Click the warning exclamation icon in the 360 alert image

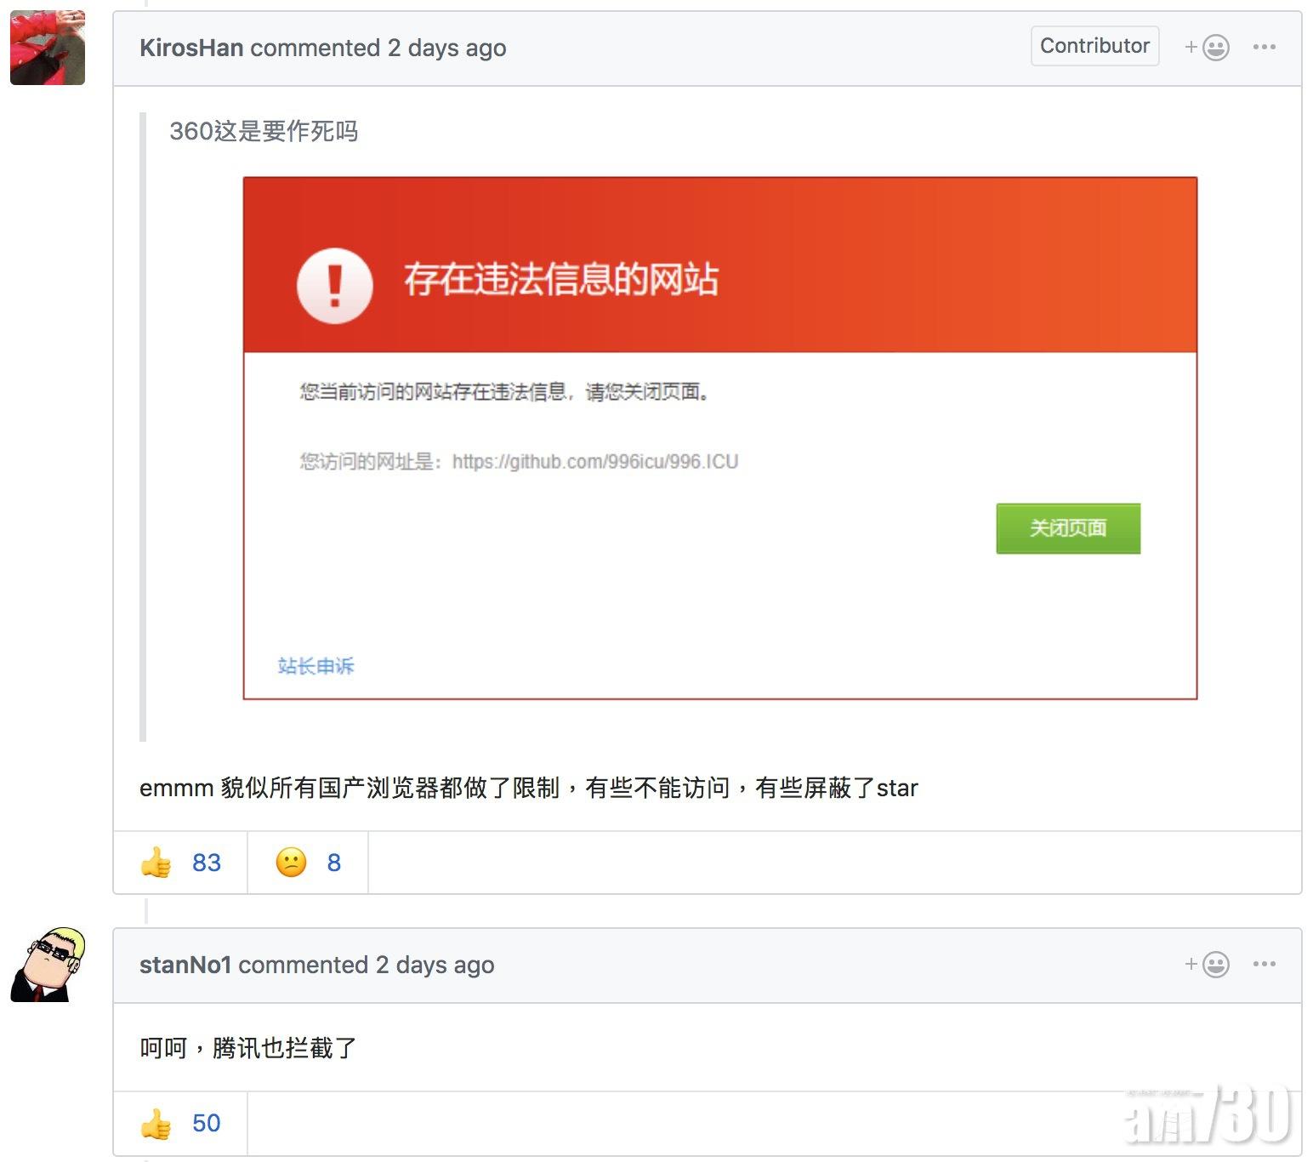tap(333, 286)
